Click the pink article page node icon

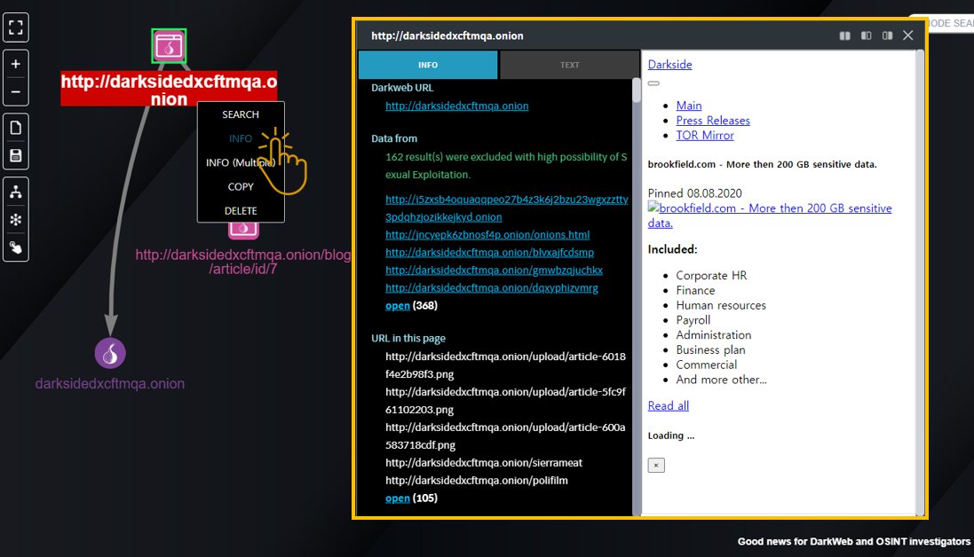(x=243, y=230)
